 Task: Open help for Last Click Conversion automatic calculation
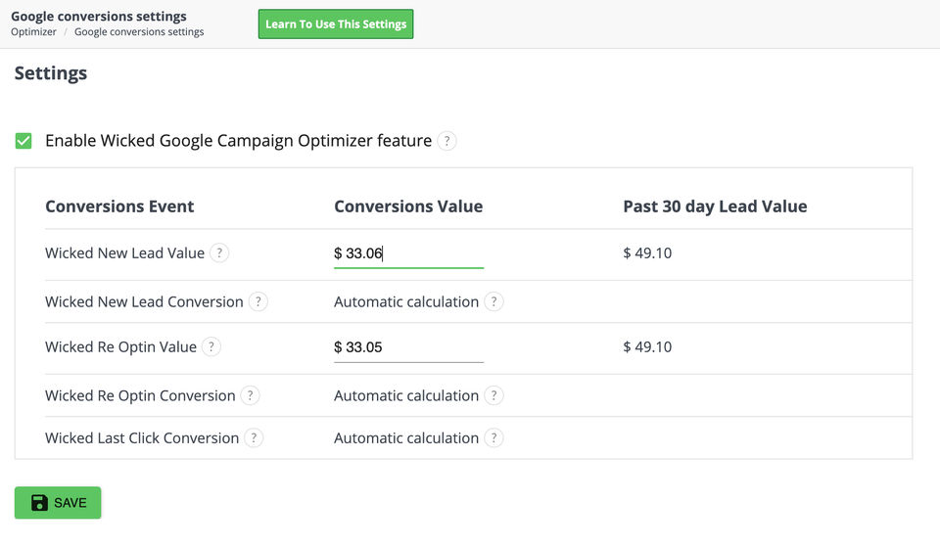(494, 438)
